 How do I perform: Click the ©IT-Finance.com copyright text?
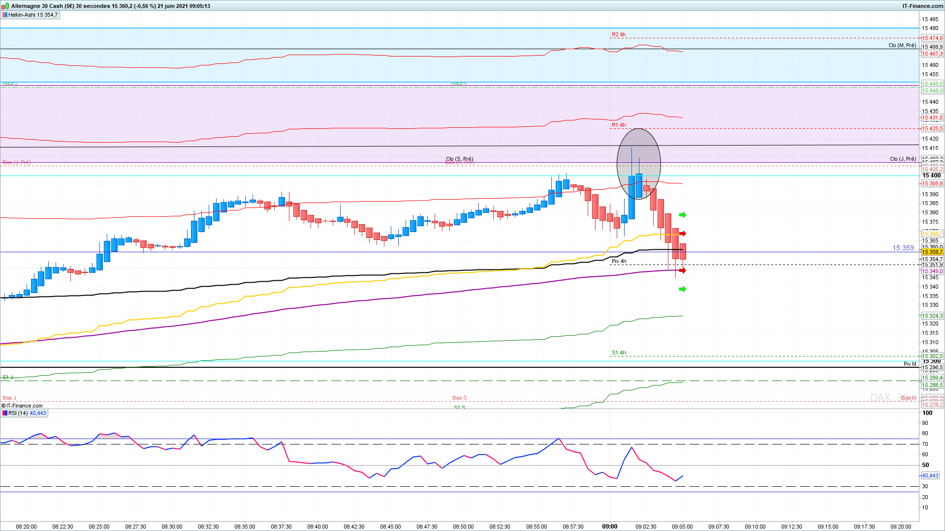[x=22, y=406]
